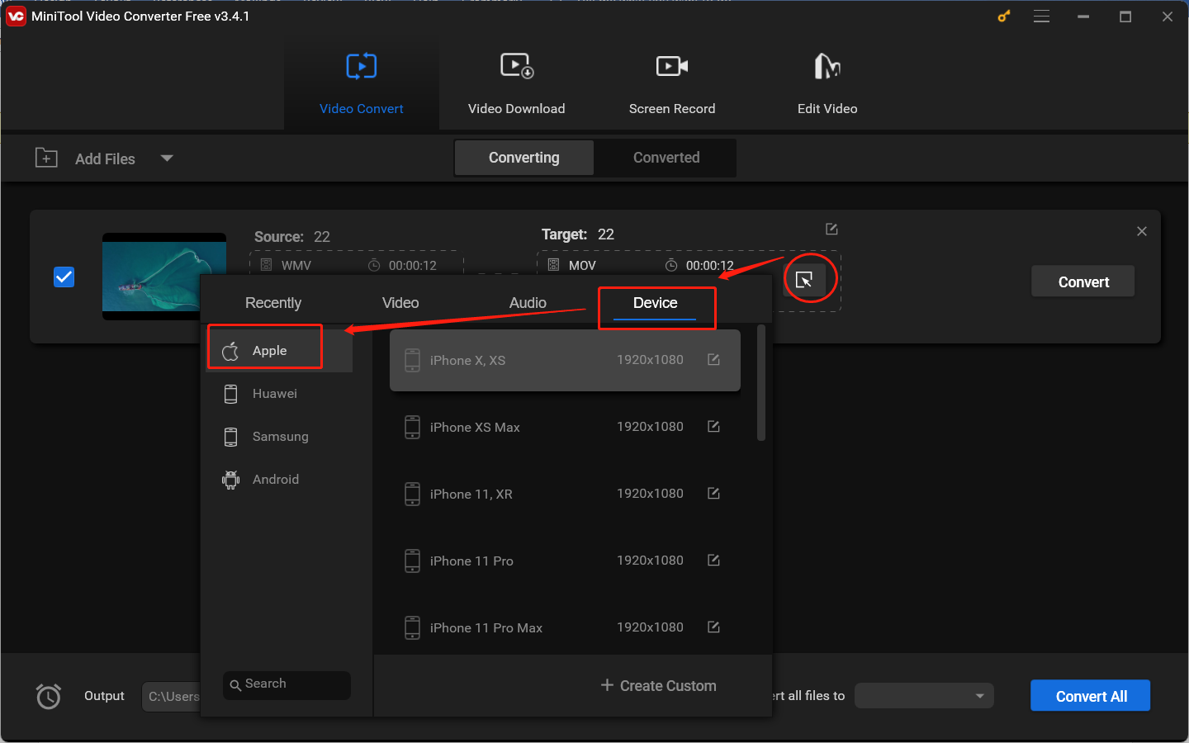
Task: Open the Screen Record module
Action: point(672,83)
